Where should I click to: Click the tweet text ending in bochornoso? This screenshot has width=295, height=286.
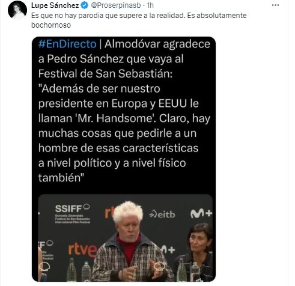pyautogui.click(x=139, y=20)
